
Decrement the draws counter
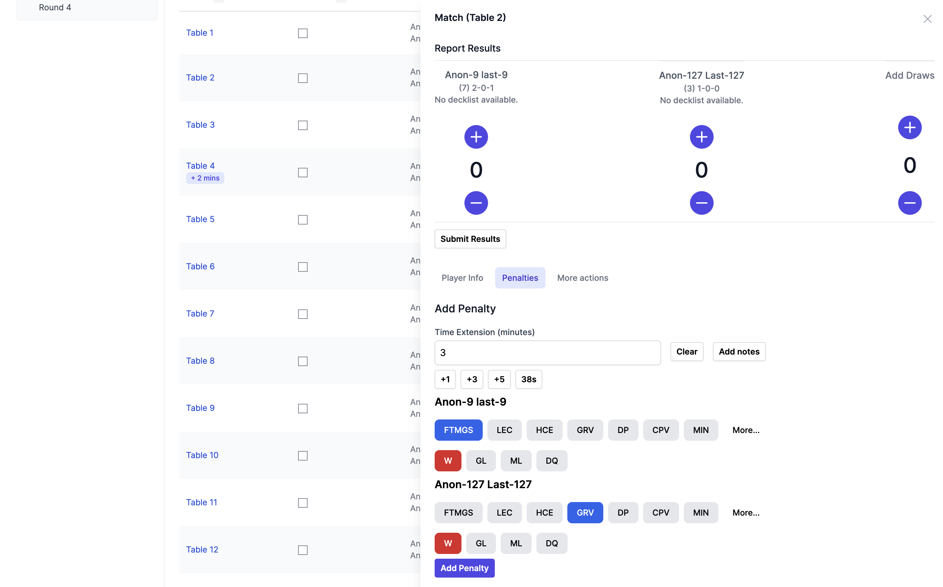[x=910, y=203]
